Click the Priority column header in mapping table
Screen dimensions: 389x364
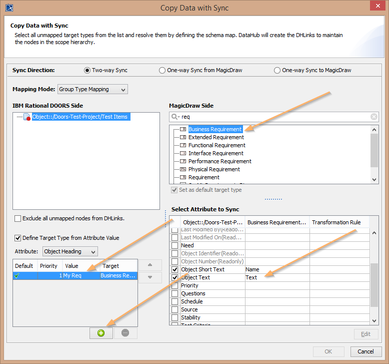click(50, 266)
